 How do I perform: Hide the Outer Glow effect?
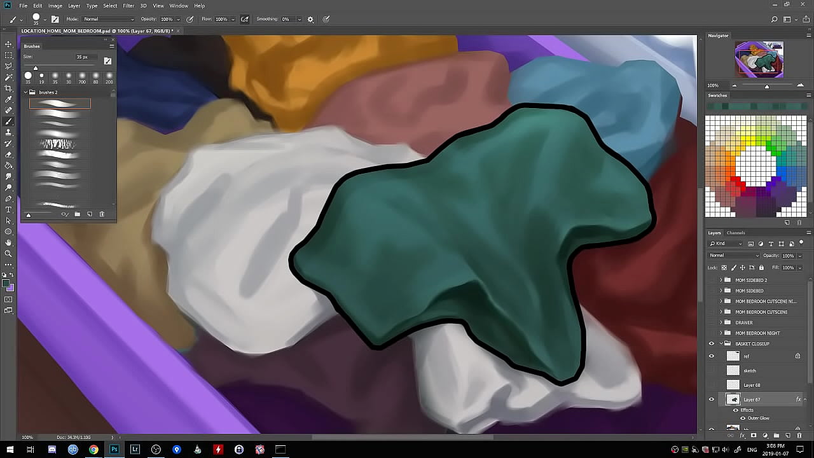coord(742,418)
